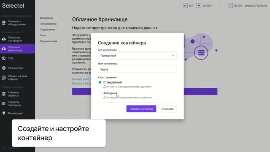Open Облако на базе VMware icon

(x=4, y=78)
